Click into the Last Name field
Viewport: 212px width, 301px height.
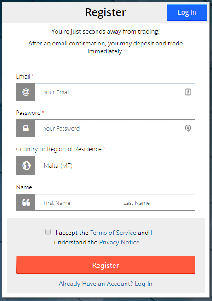click(x=155, y=203)
